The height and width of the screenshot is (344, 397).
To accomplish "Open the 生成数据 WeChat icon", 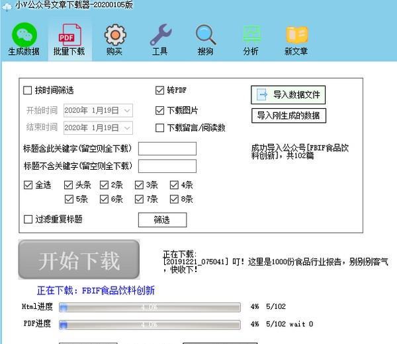I will (24, 35).
